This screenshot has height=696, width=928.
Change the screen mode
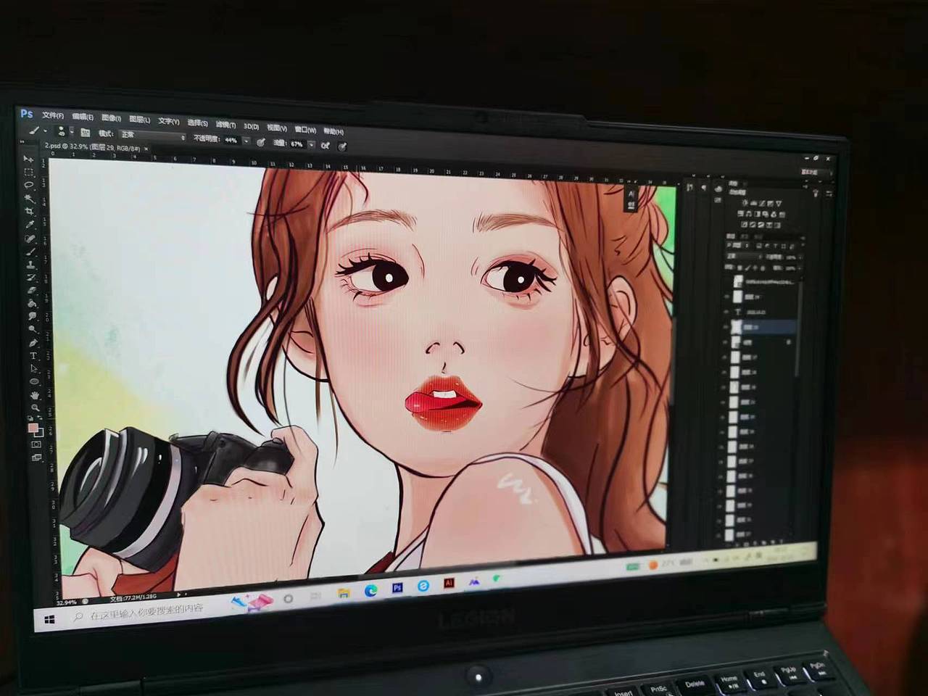pyautogui.click(x=37, y=457)
